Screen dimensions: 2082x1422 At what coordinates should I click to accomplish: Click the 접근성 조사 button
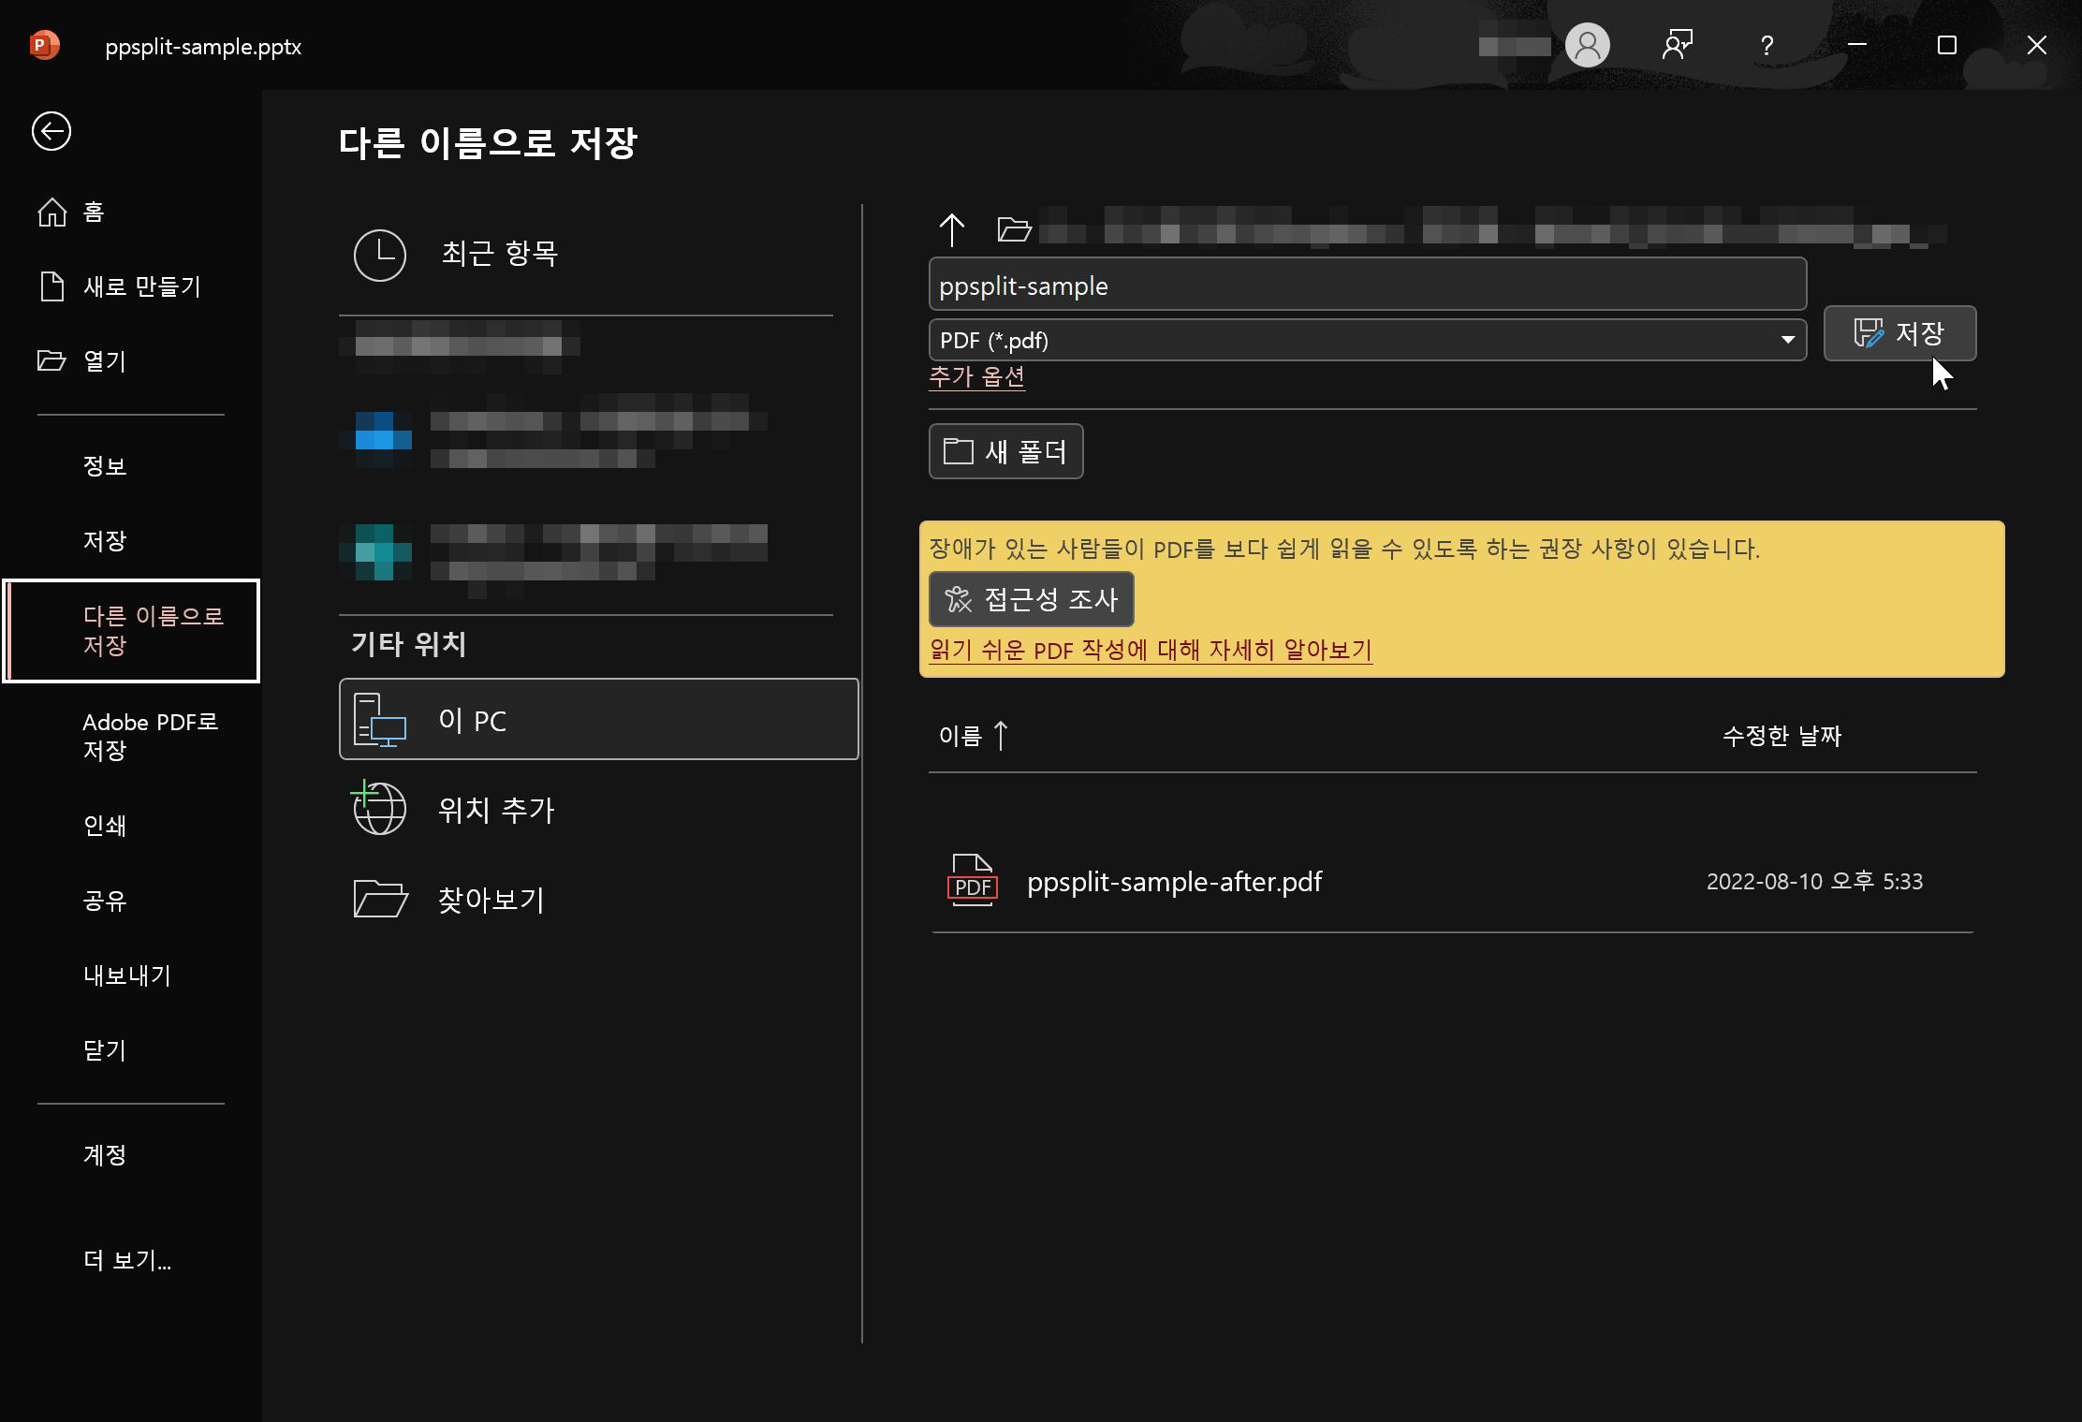[x=1031, y=599]
